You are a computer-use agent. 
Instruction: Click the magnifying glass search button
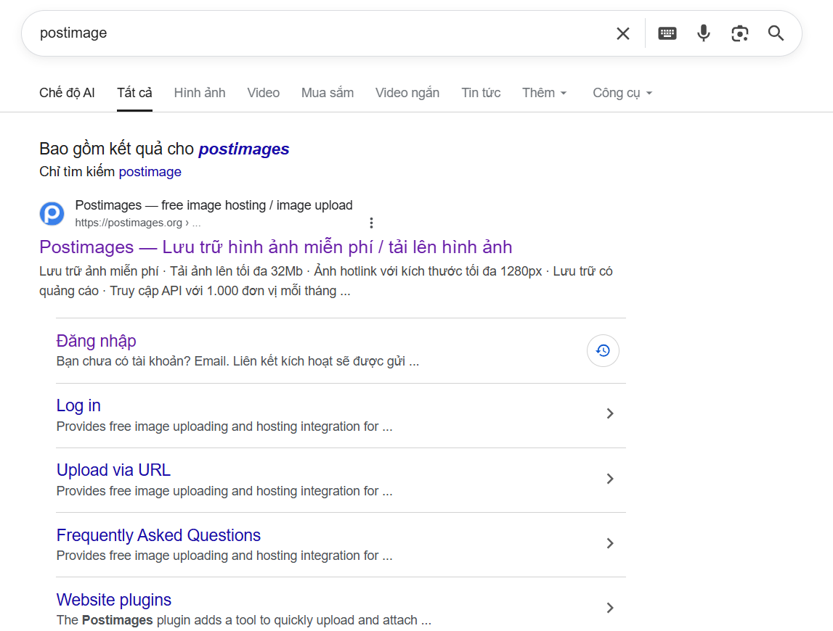click(776, 33)
